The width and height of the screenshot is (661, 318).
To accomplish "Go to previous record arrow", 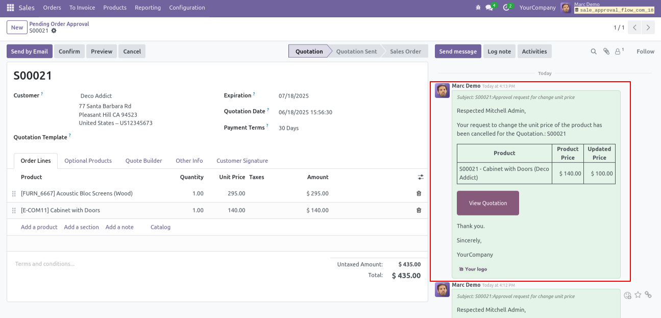I will point(634,28).
